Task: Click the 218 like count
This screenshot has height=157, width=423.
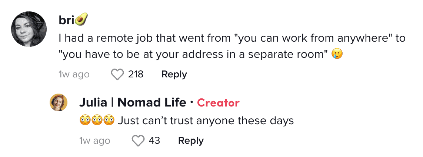Action: [136, 74]
